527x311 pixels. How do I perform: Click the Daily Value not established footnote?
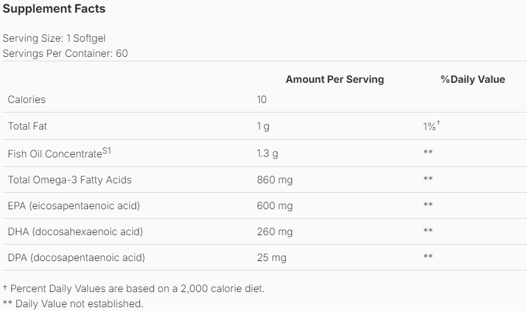pos(73,304)
